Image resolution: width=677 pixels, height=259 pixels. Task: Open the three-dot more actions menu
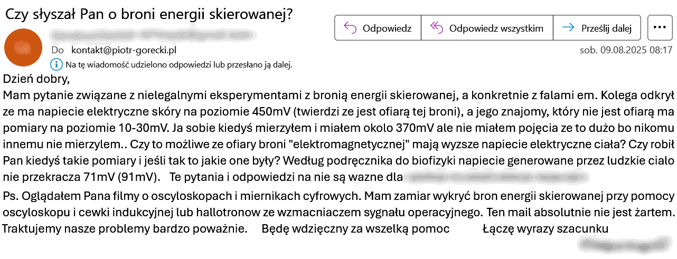660,28
